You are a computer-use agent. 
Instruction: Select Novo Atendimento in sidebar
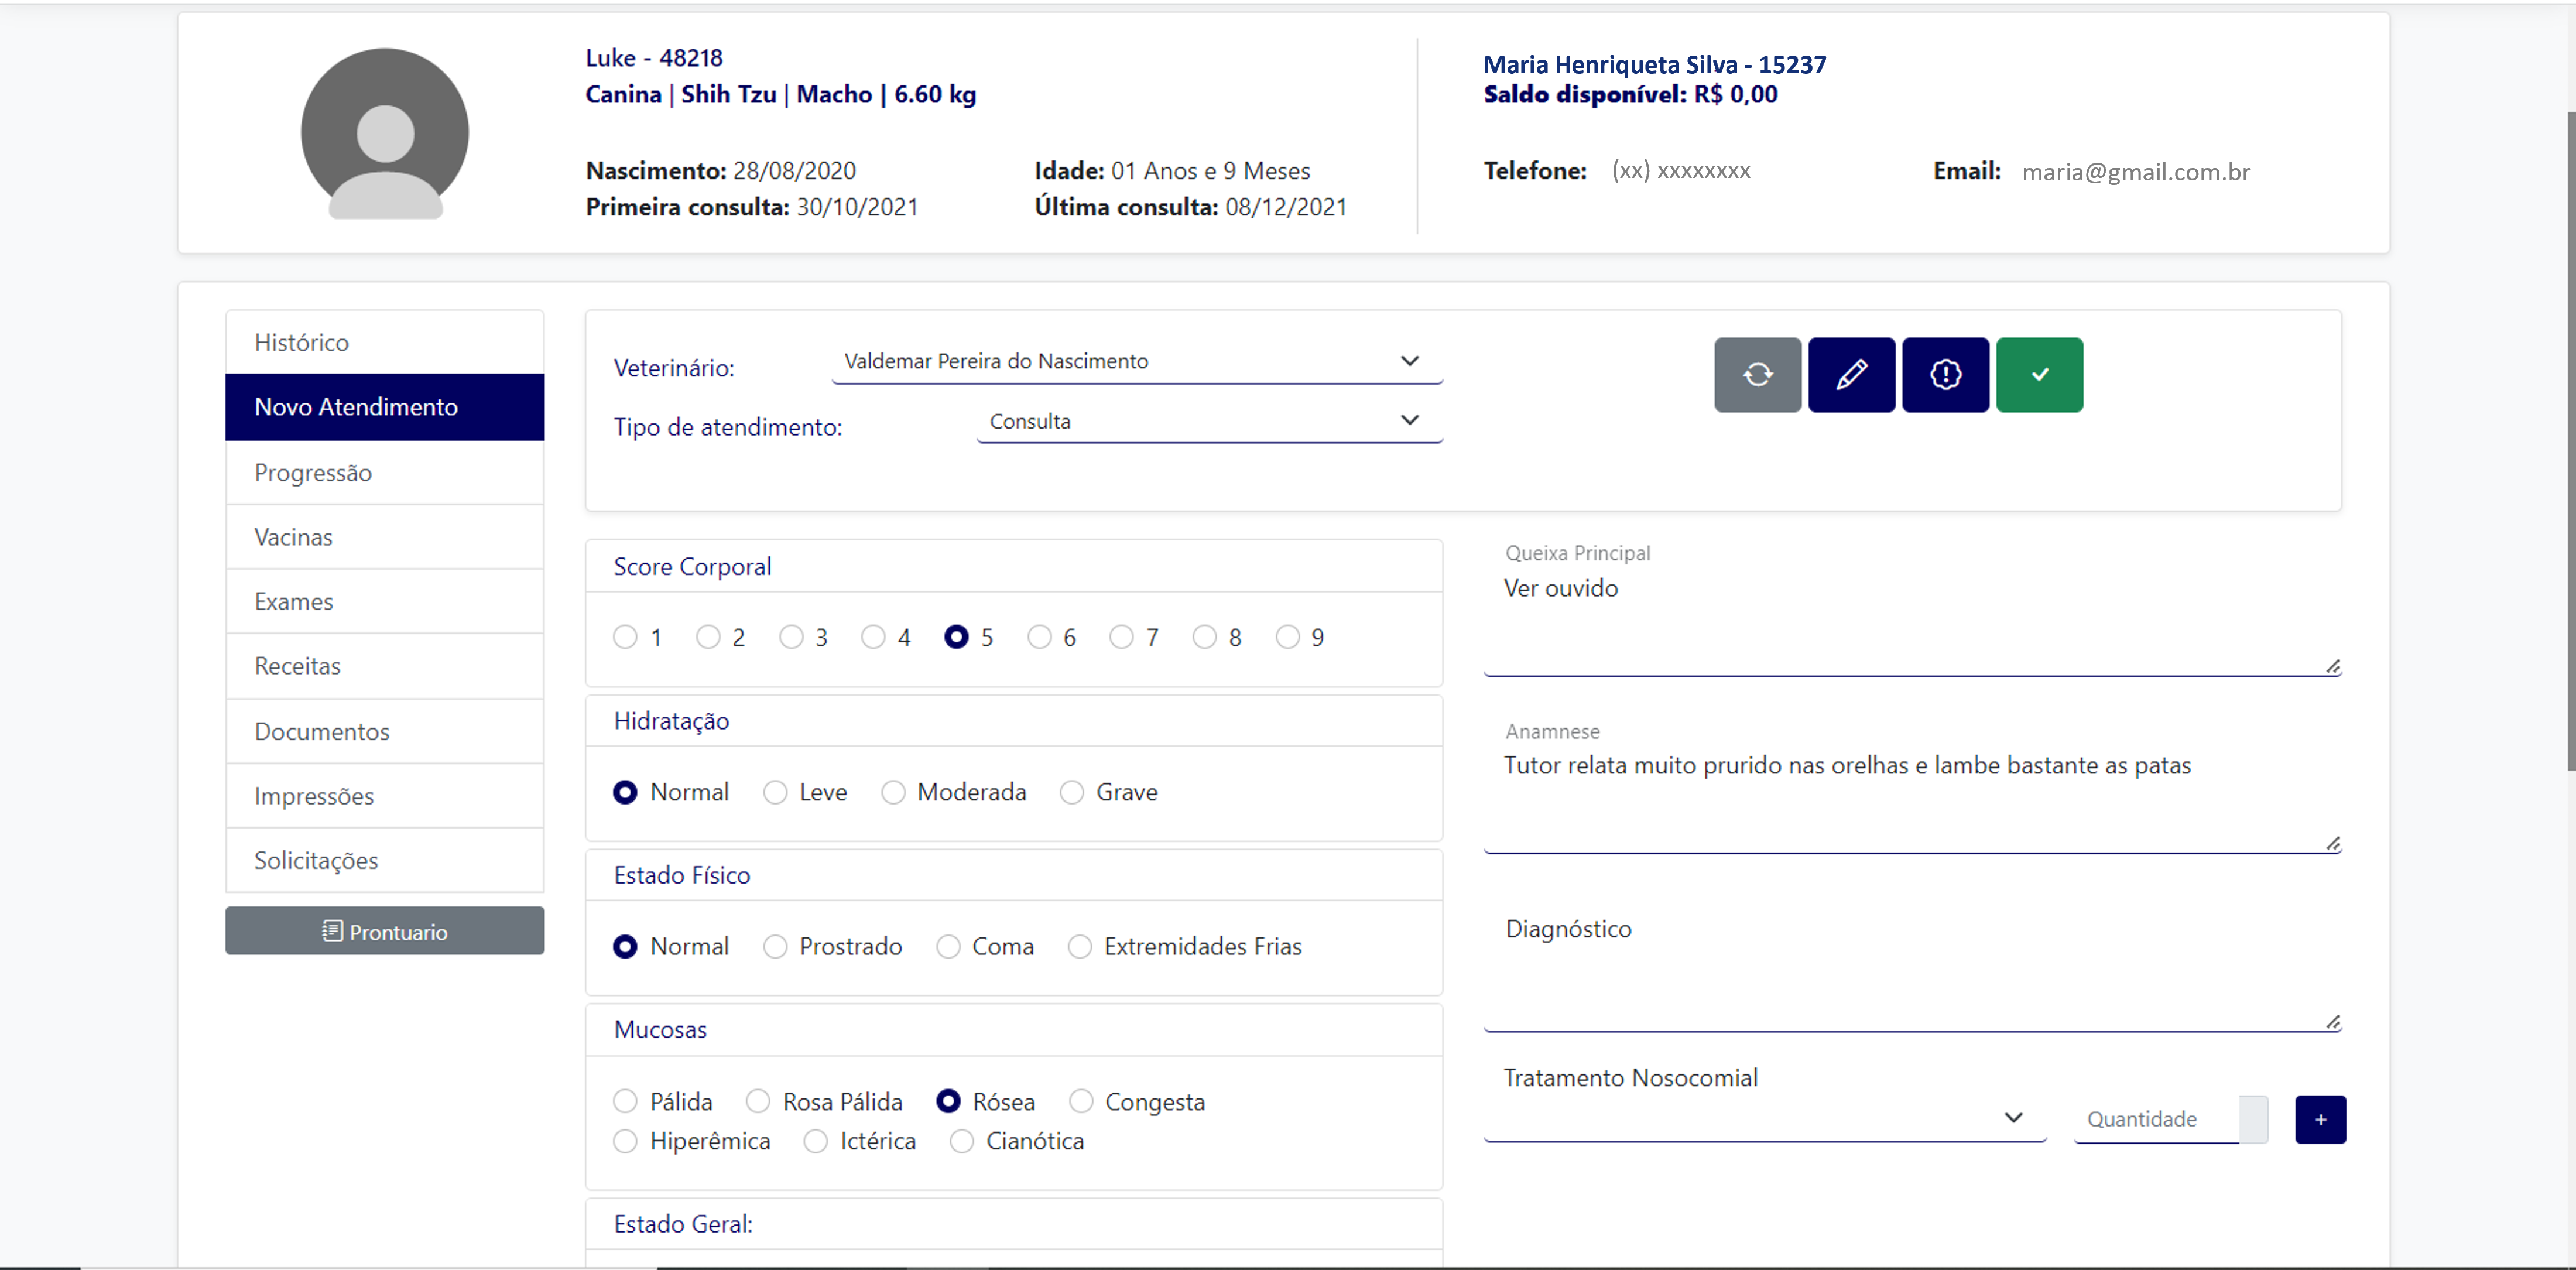pyautogui.click(x=385, y=407)
